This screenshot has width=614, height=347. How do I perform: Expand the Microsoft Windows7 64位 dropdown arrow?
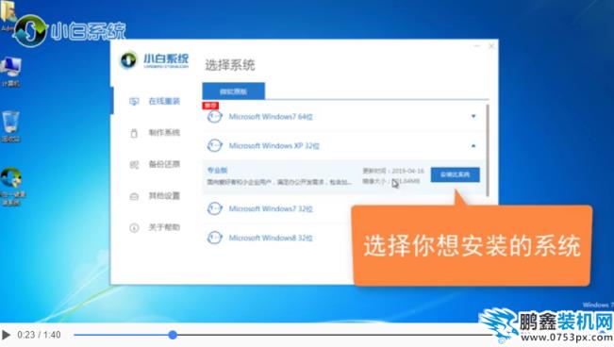(473, 116)
